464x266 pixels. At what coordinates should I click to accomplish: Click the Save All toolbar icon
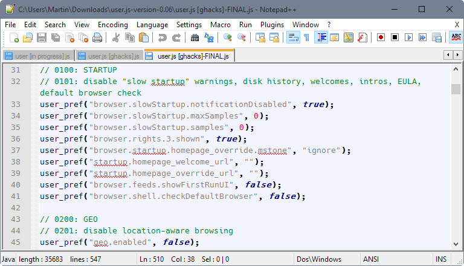click(56, 37)
